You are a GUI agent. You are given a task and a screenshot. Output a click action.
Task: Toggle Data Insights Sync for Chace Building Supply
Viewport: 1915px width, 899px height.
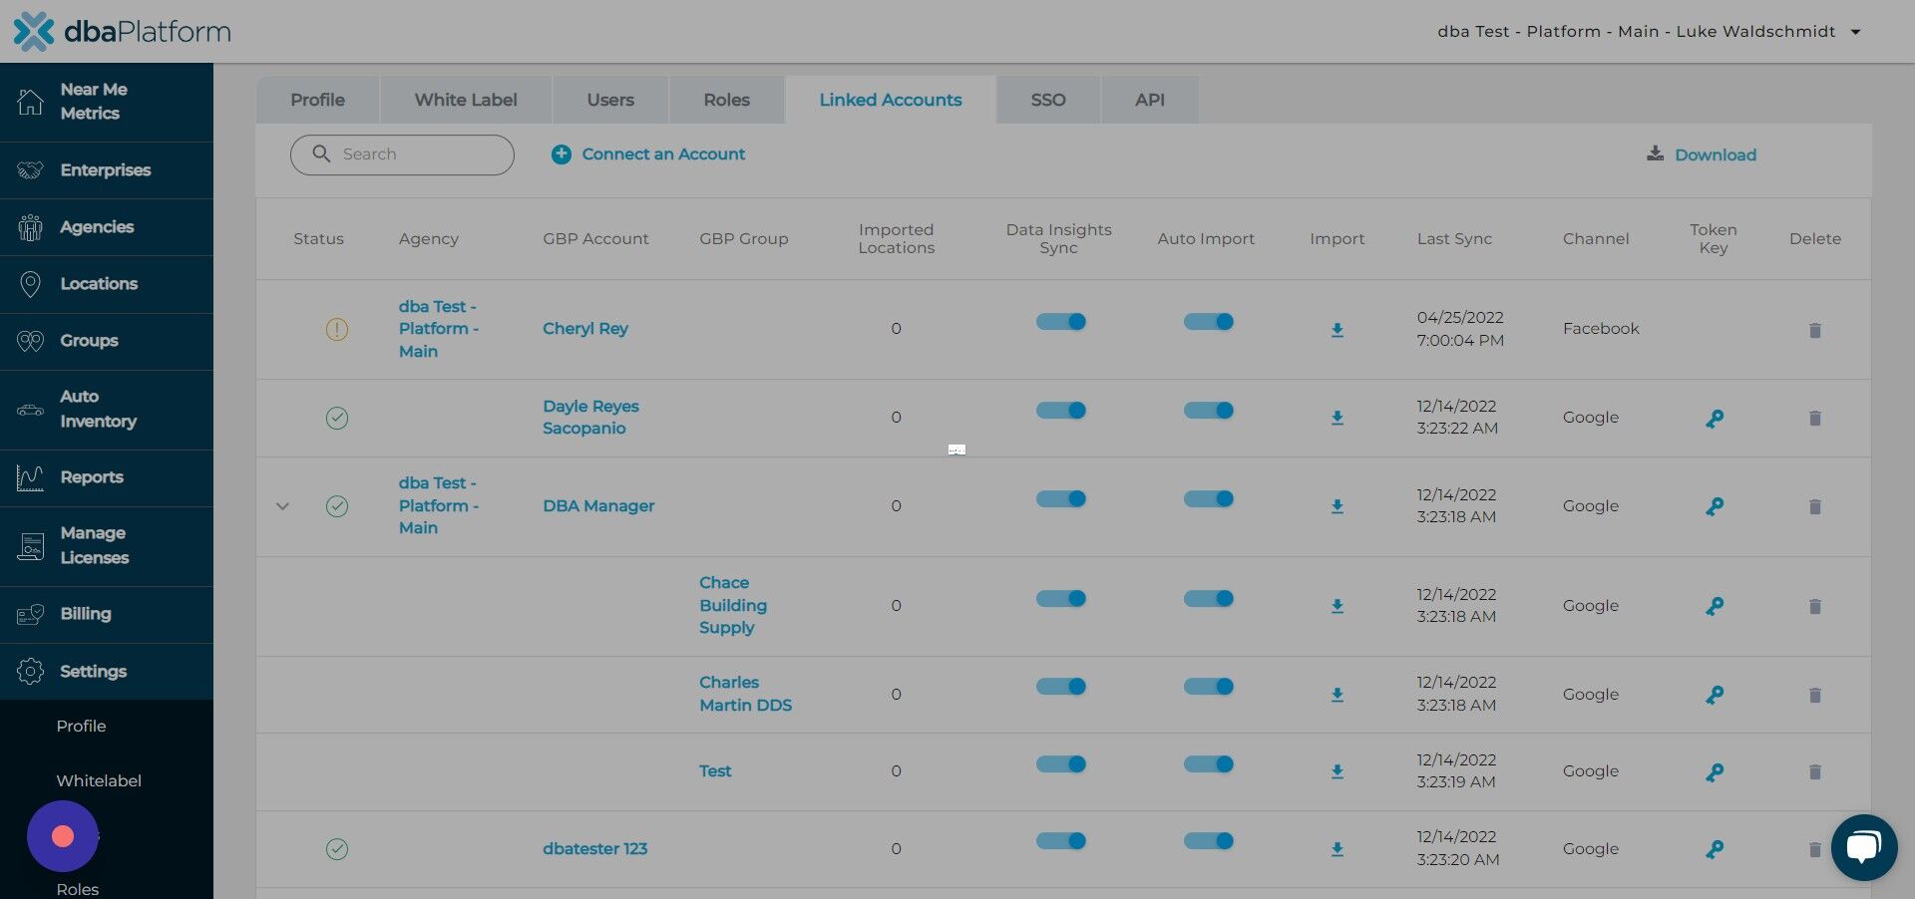[x=1061, y=598]
